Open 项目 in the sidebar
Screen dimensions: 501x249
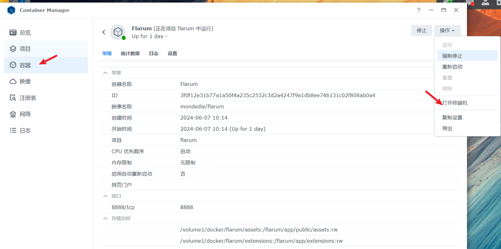[46, 49]
